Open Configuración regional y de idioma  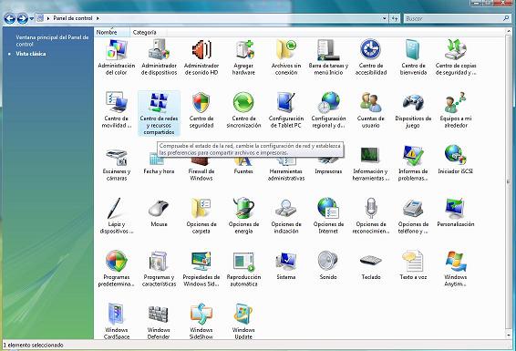point(328,110)
